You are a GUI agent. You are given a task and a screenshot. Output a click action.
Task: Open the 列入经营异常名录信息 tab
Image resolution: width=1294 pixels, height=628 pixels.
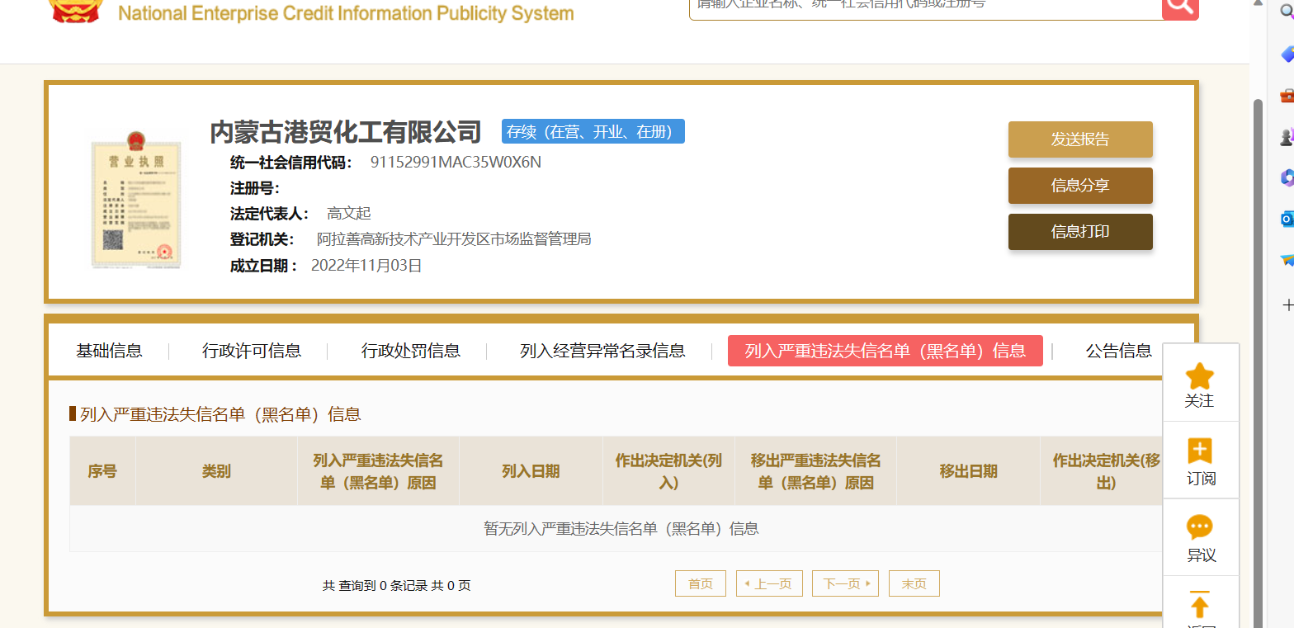[x=602, y=351]
